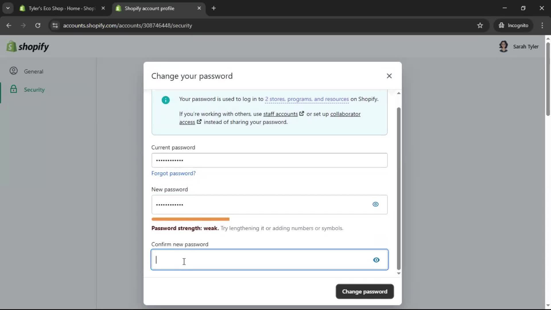Click the Change password button
This screenshot has height=310, width=551.
point(364,291)
